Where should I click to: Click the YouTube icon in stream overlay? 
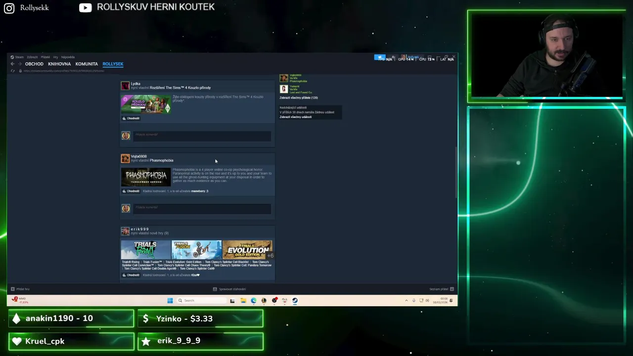[x=85, y=8]
